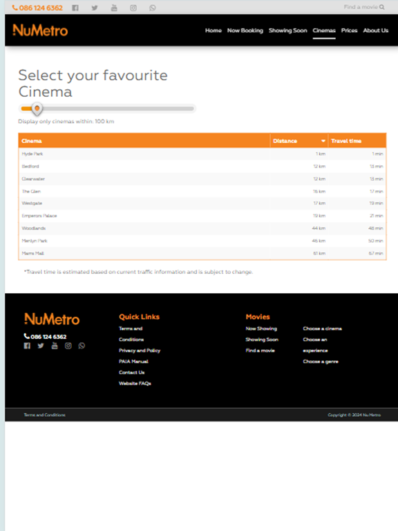Select Woodlands cinema row
Image resolution: width=398 pixels, height=531 pixels.
[x=202, y=228]
